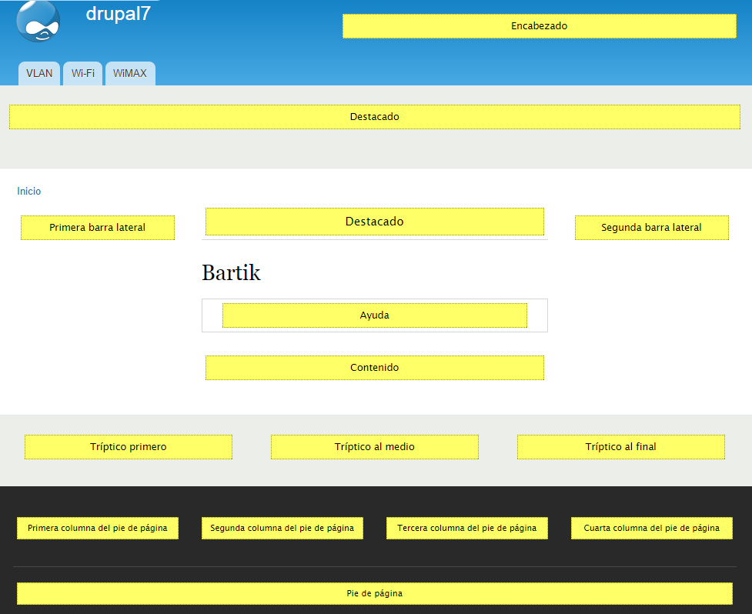Screen dimensions: 752x614
Task: Select Segunda columna del pie de página
Action: [282, 528]
